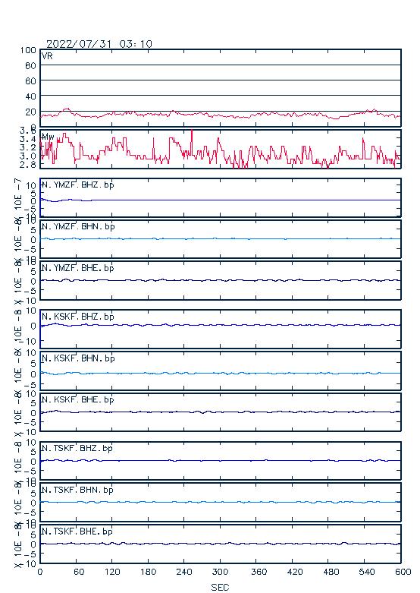This screenshot has height=593, width=420.
Task: Select the N.YMZF.BHE.bp trace label
Action: click(78, 268)
